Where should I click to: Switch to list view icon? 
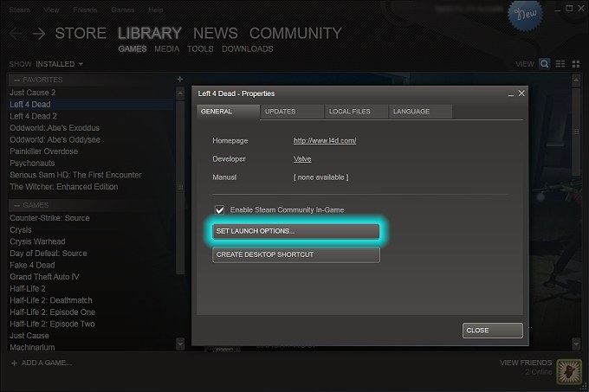560,64
